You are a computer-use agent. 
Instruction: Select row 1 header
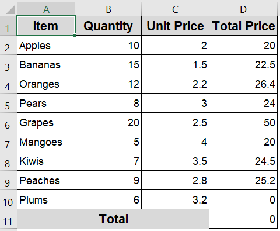(x=8, y=26)
